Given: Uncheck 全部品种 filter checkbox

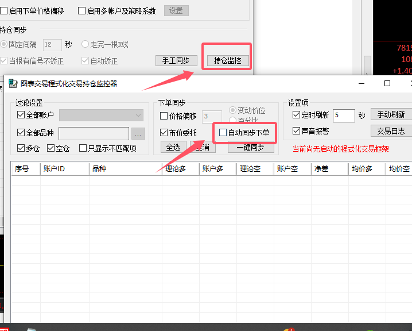Looking at the screenshot, I should click(x=21, y=132).
